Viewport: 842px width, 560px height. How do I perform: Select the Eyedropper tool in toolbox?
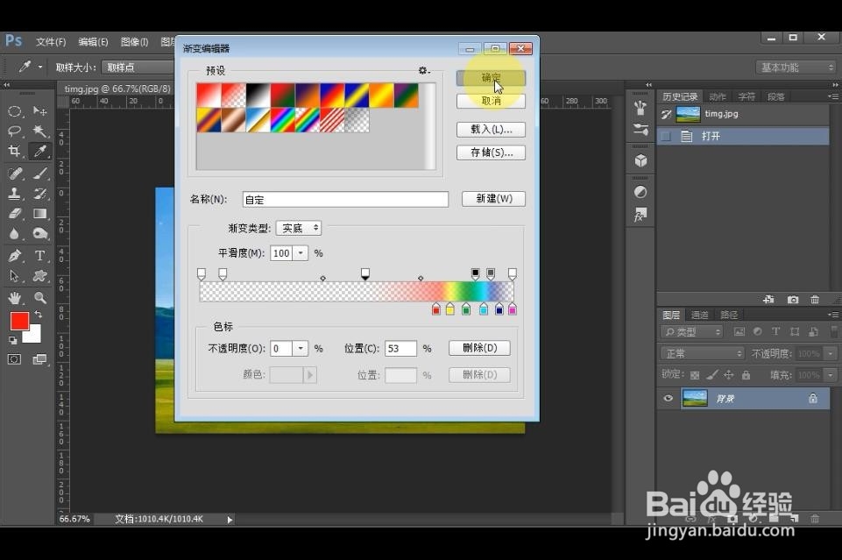[39, 152]
